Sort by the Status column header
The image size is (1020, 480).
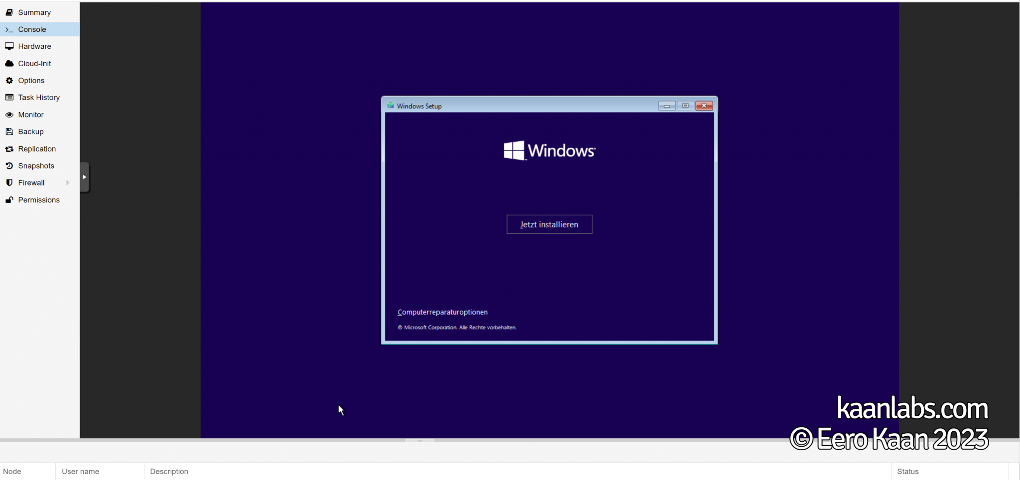(x=950, y=472)
